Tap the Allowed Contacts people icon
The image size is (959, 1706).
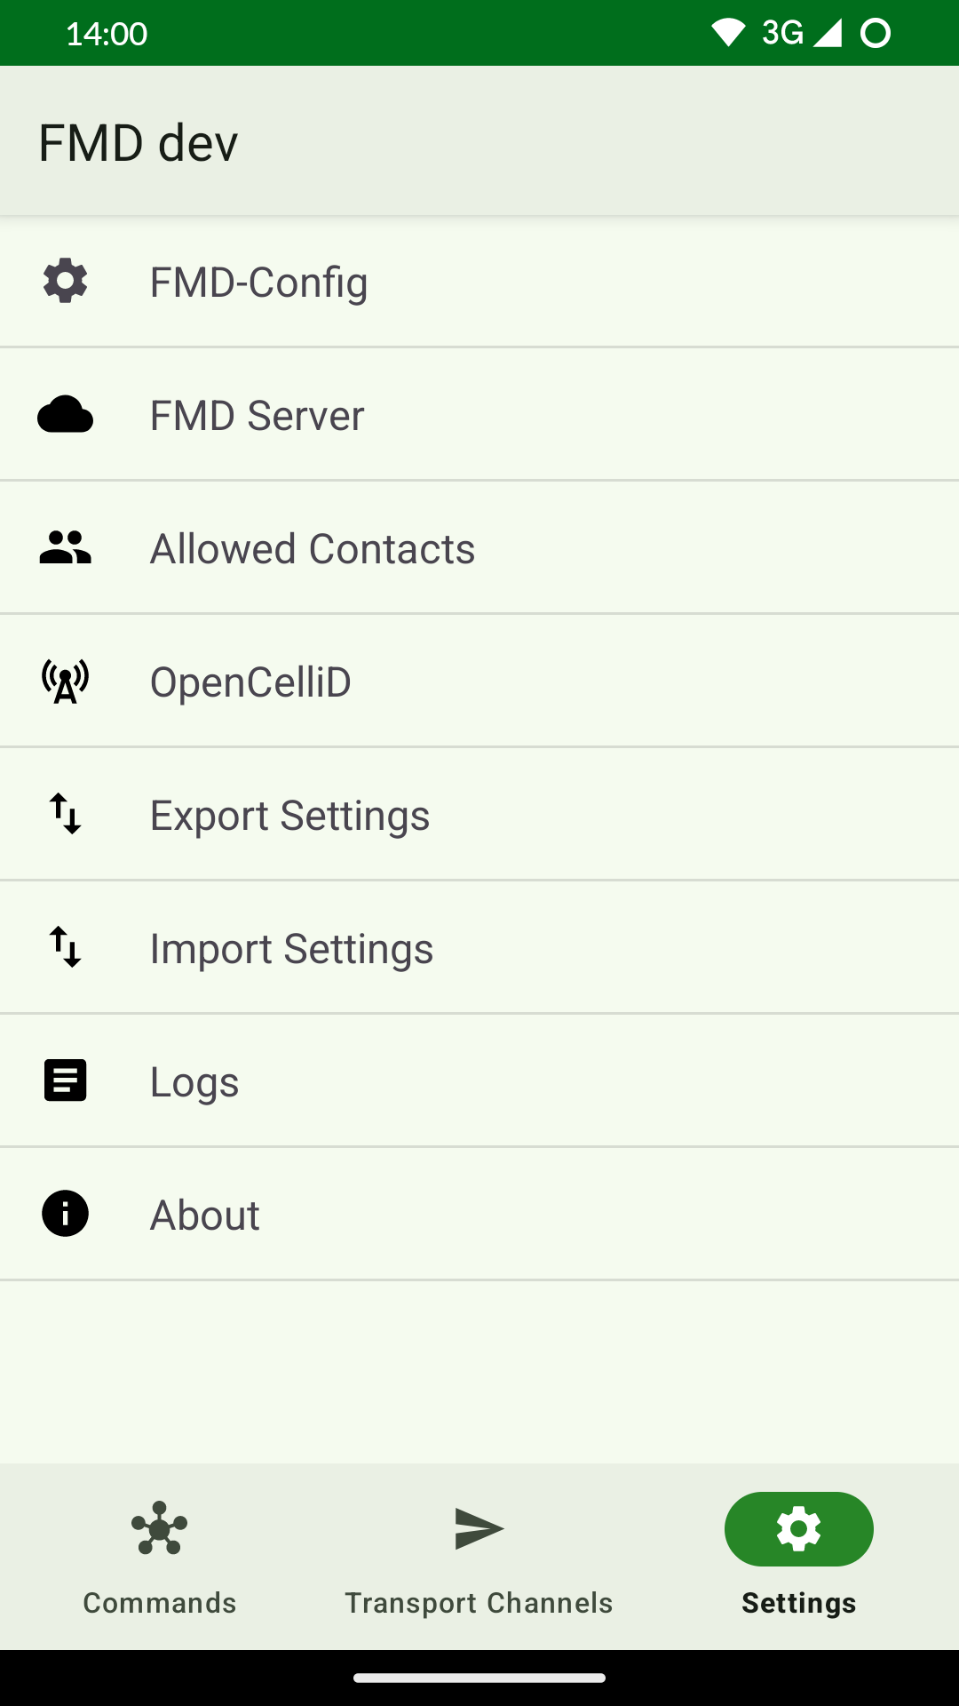click(x=66, y=547)
